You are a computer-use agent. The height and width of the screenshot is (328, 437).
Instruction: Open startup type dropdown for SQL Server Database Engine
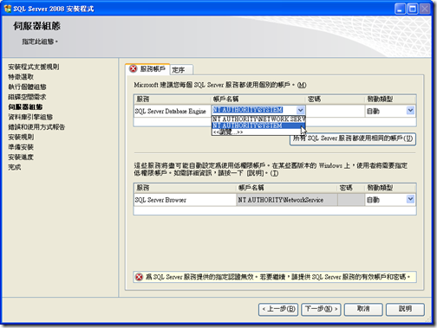pos(410,111)
